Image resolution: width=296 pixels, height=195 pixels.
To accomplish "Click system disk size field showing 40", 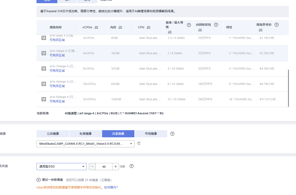I will tap(104, 166).
